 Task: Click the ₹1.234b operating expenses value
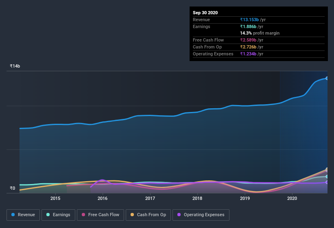click(248, 54)
